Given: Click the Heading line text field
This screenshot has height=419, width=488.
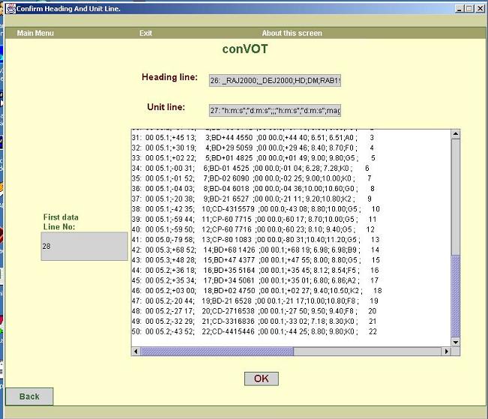Looking at the screenshot, I should pos(275,81).
